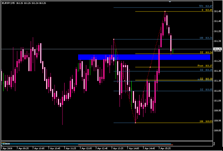223x151 pixels.
Task: Click 161.35 on the price scale
Action: 217,31
